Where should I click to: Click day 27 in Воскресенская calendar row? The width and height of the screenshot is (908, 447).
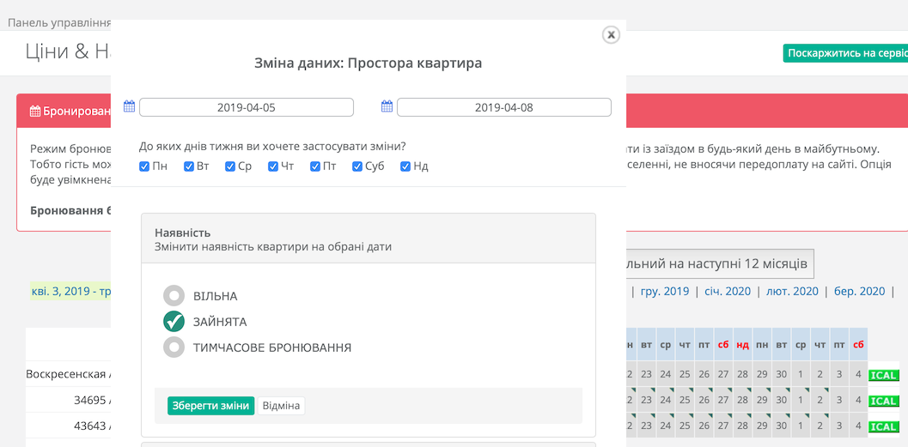[x=723, y=375]
